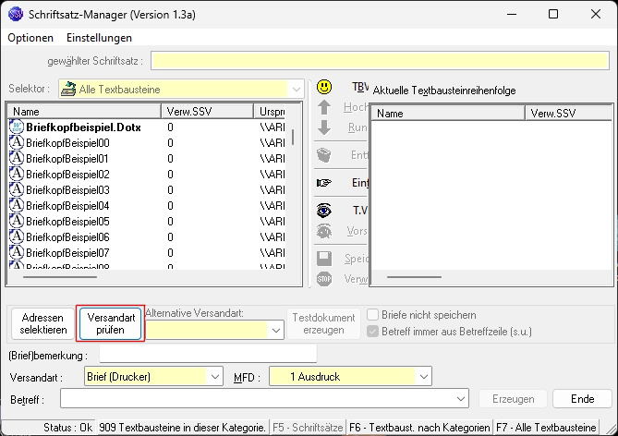618x436 pixels.
Task: Click the Adressen selektieren button
Action: click(43, 323)
